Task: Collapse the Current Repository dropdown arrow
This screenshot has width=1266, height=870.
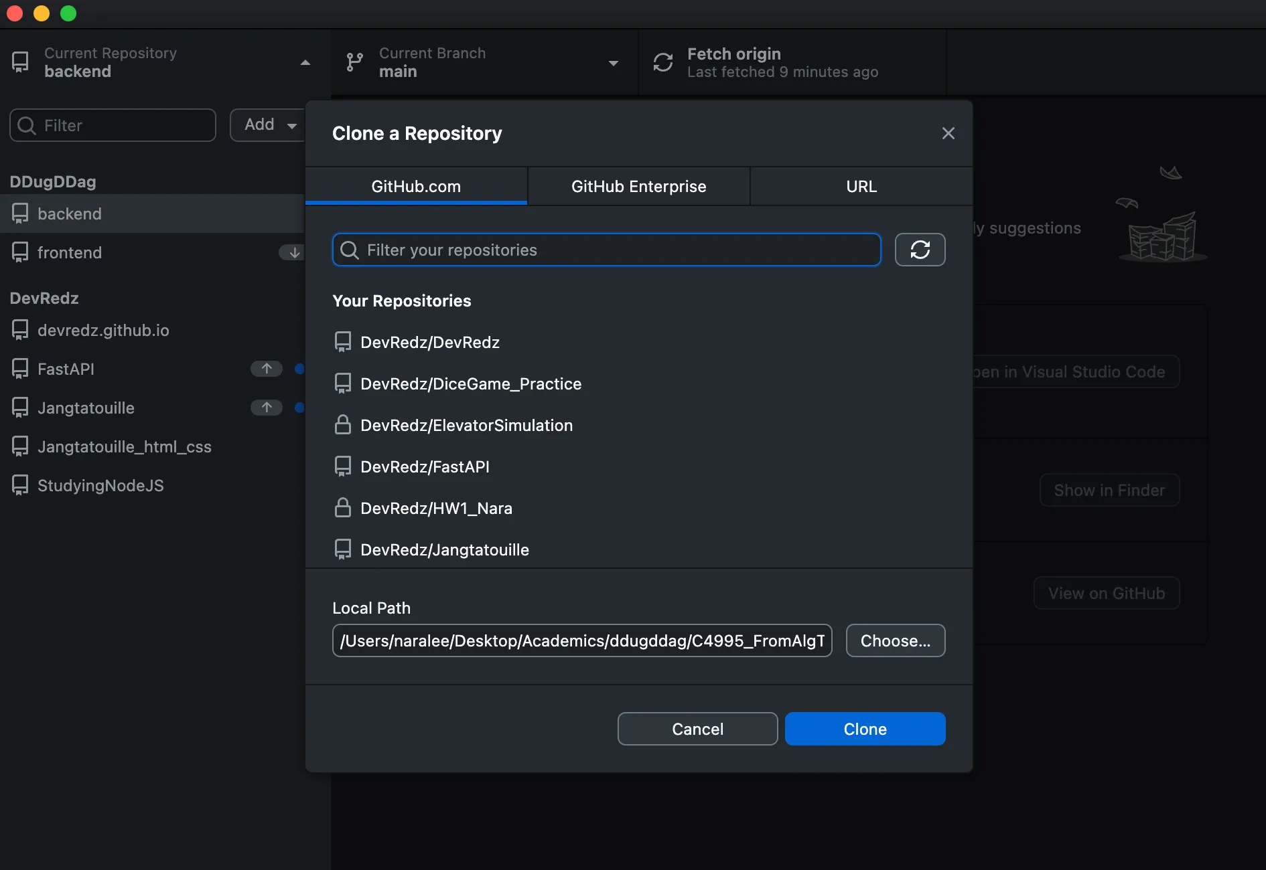Action: point(305,63)
